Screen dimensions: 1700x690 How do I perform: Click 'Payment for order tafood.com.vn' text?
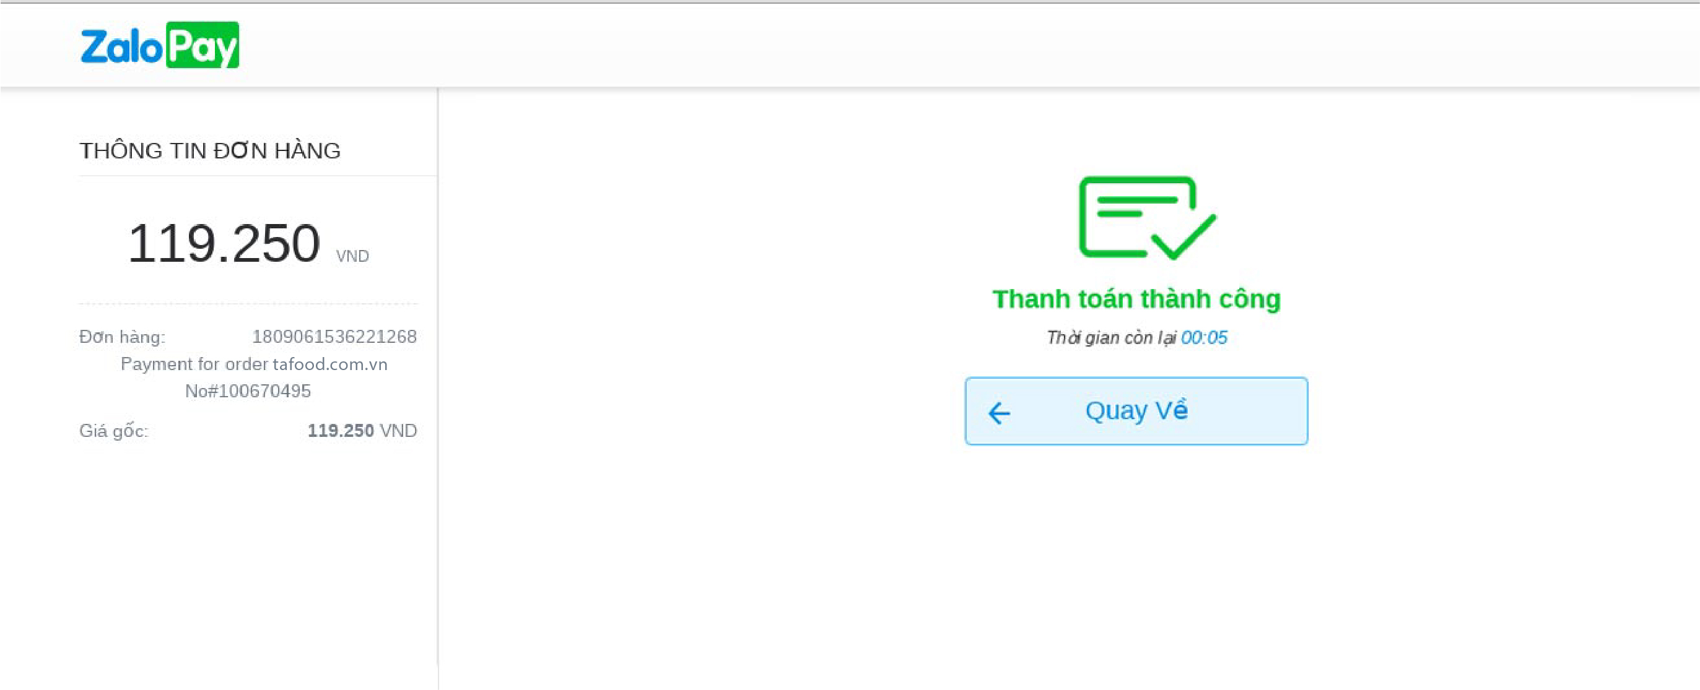(x=254, y=364)
